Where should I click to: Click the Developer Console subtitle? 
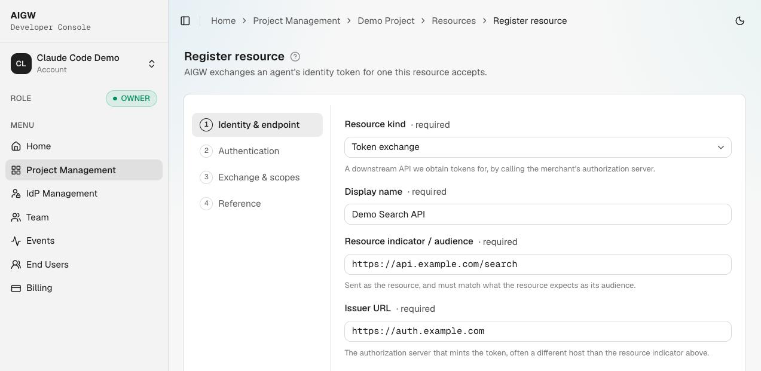click(51, 27)
